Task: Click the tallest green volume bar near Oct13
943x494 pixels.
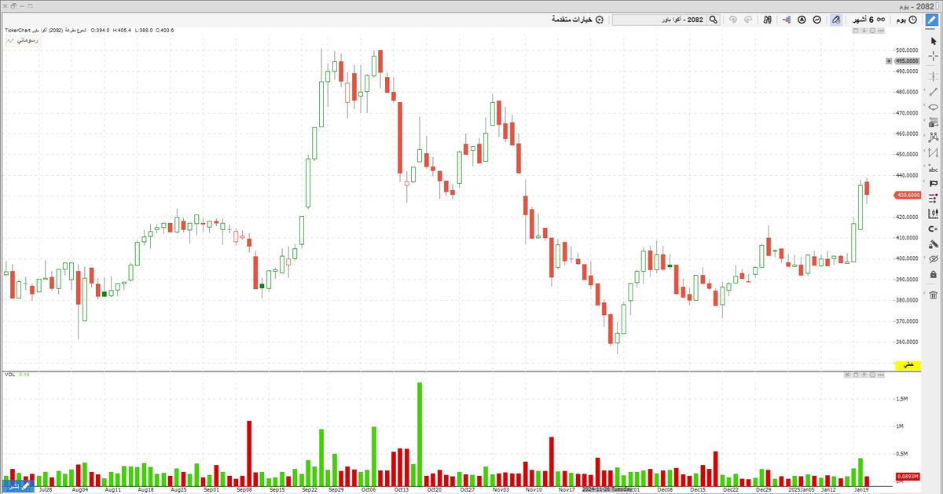Action: [x=420, y=434]
